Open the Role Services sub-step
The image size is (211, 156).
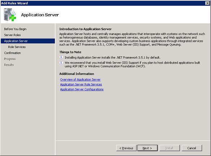(x=17, y=47)
